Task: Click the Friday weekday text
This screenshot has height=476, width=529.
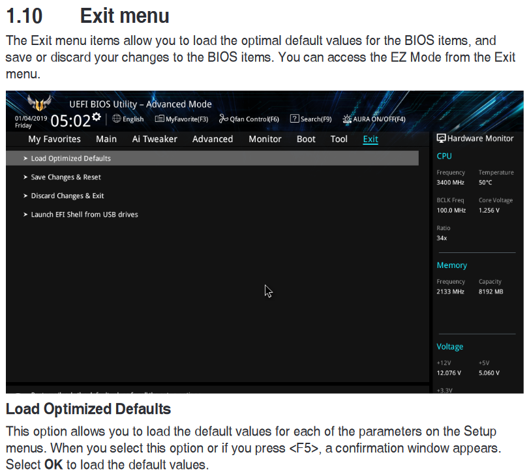Action: tap(23, 125)
